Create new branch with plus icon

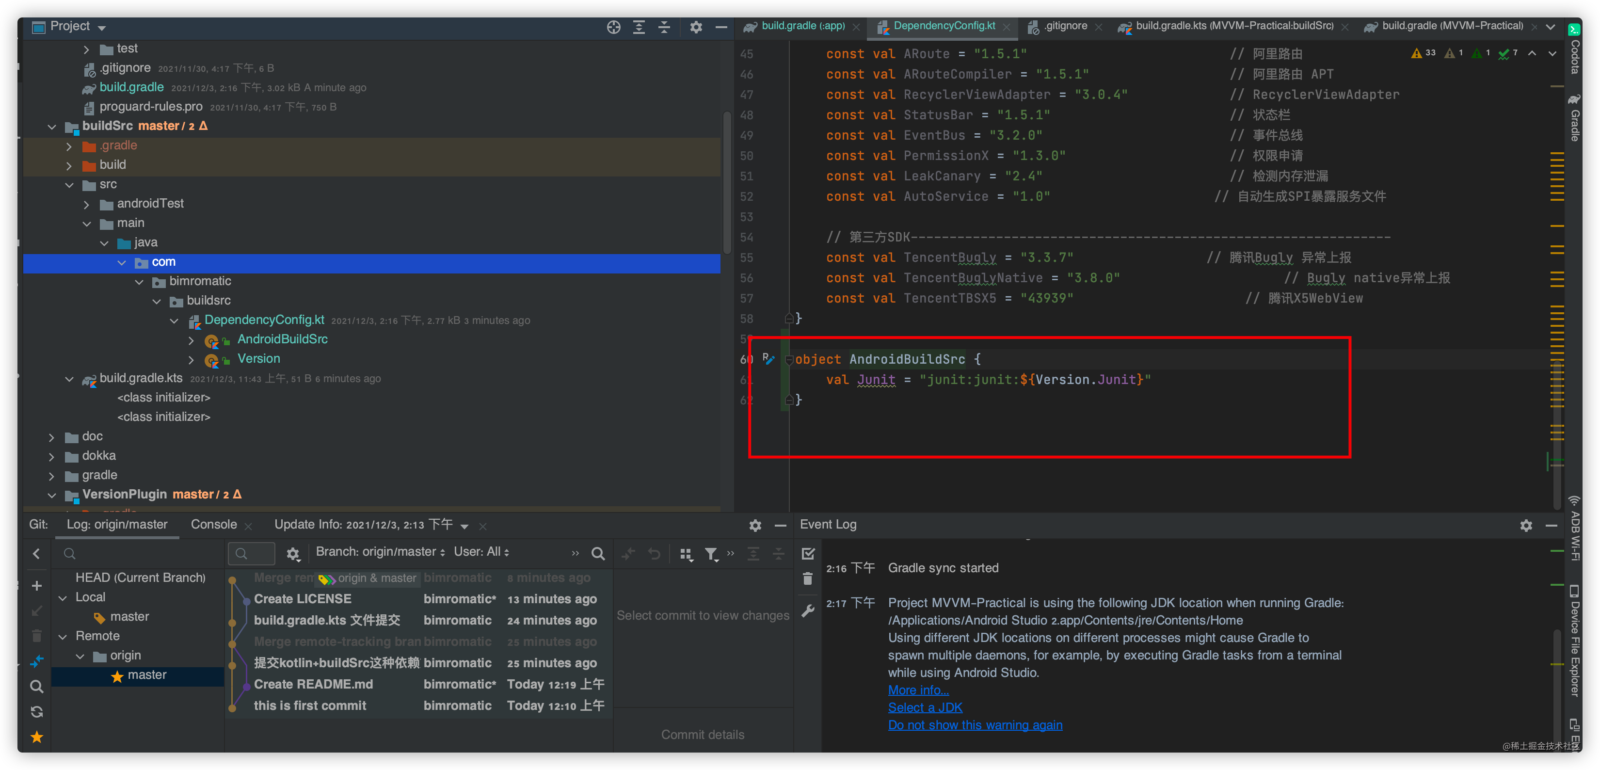37,586
